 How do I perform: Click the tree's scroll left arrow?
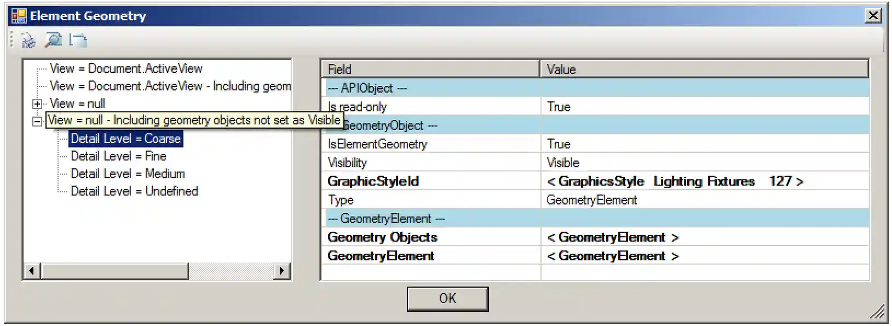(x=32, y=270)
